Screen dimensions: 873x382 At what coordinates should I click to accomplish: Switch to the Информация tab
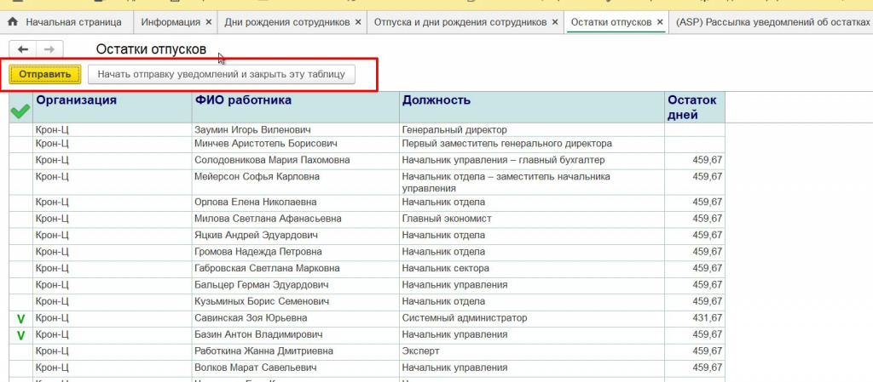pos(171,22)
